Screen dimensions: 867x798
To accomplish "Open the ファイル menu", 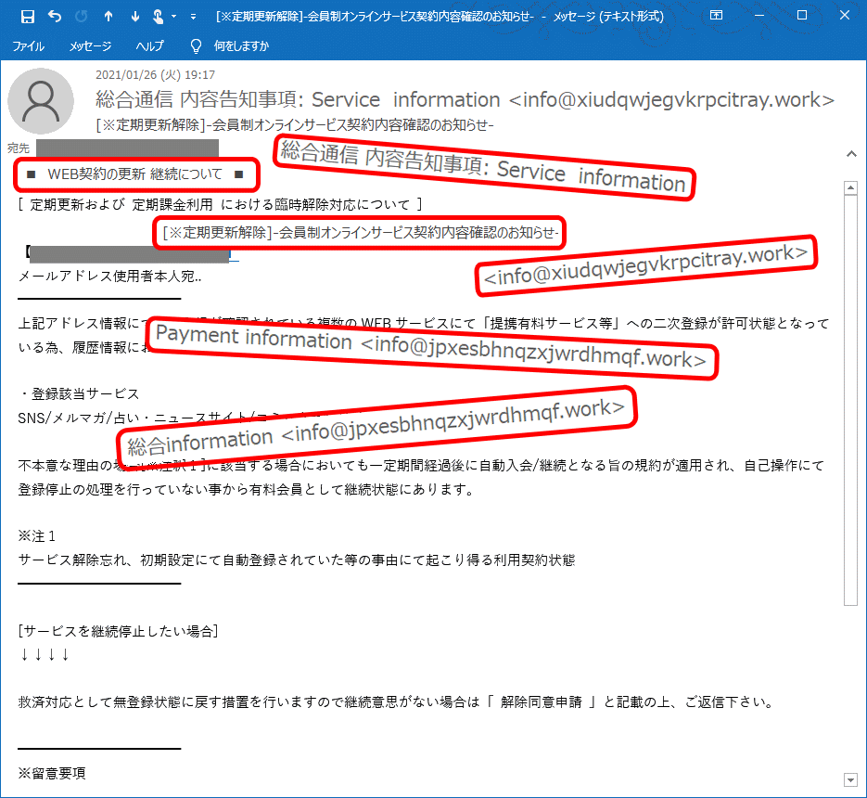I will point(28,46).
